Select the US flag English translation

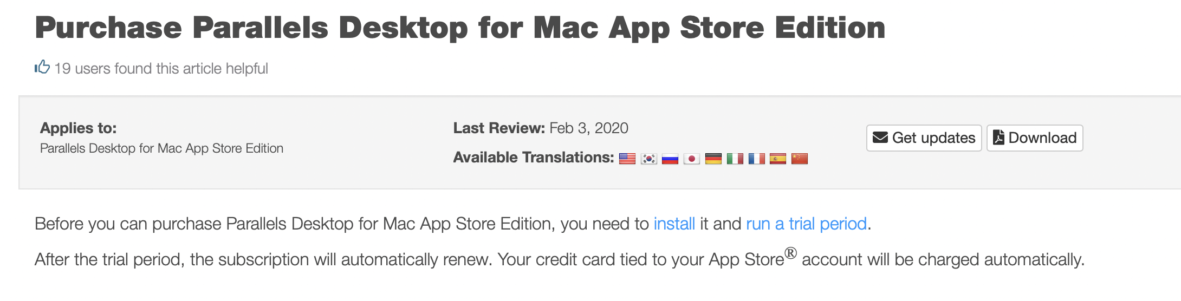pyautogui.click(x=627, y=159)
